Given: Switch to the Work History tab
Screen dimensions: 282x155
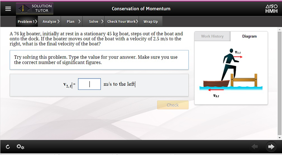Looking at the screenshot, I should coord(212,36).
